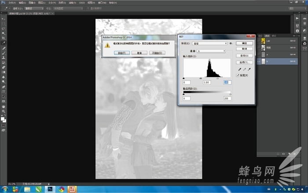Open the workspace switcher dropdown
The image size is (308, 193).
click(297, 8)
